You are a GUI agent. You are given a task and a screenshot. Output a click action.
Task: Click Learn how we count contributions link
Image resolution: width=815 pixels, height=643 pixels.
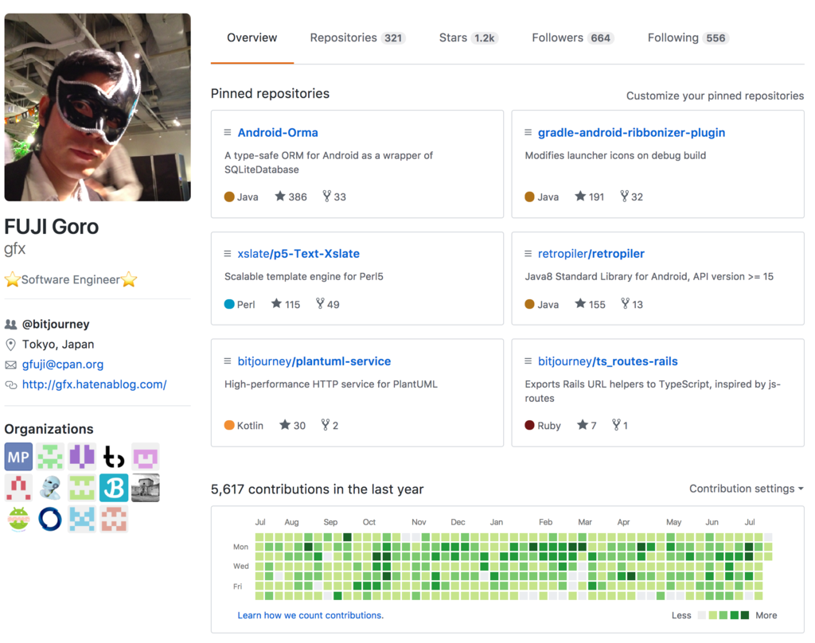point(310,615)
